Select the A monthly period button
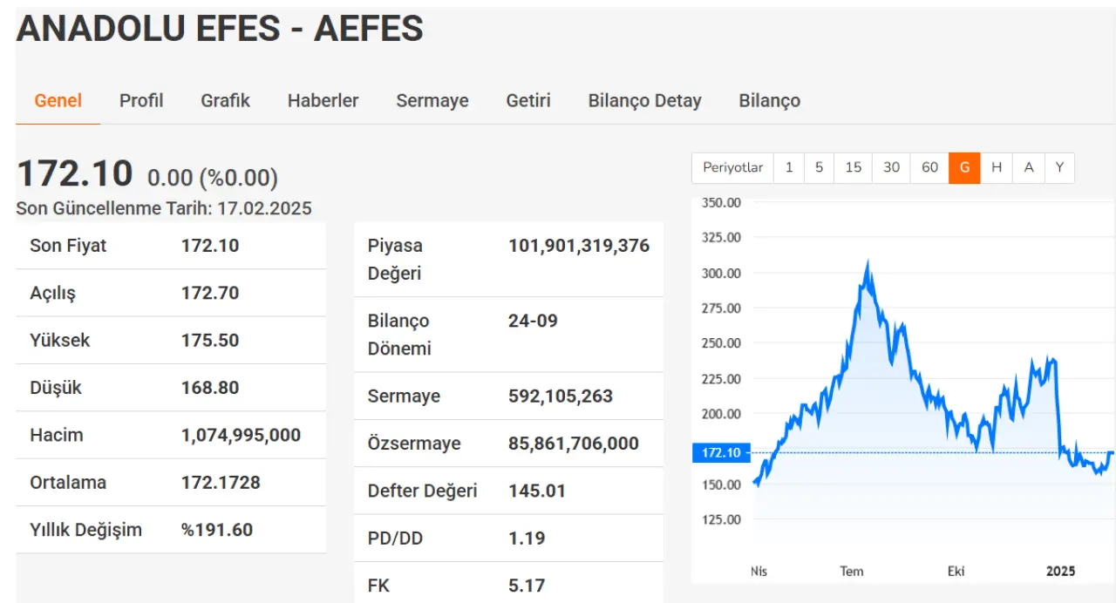 click(x=1029, y=167)
